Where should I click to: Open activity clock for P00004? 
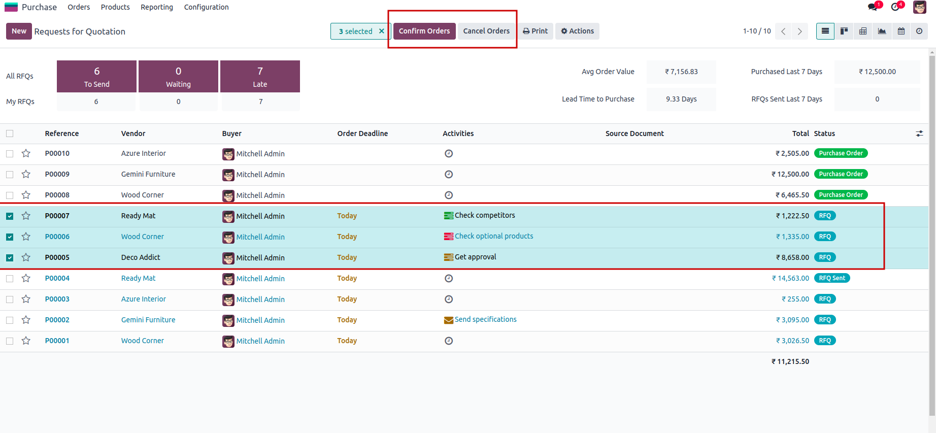pyautogui.click(x=449, y=278)
